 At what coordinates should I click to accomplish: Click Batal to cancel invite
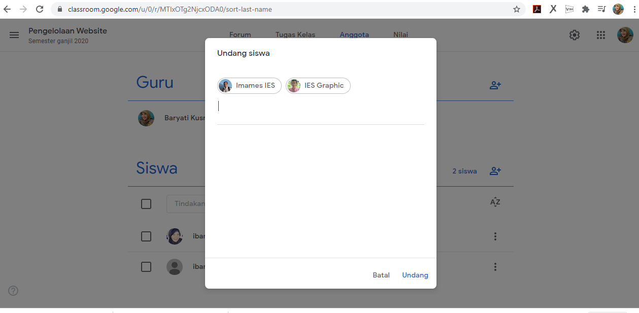381,275
